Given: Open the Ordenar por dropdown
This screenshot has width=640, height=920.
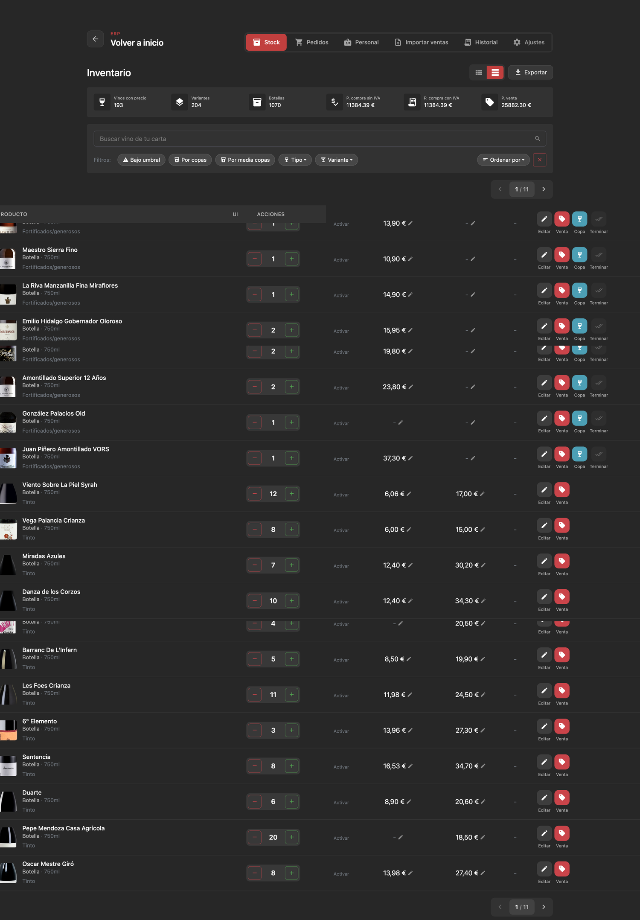Looking at the screenshot, I should (x=503, y=160).
